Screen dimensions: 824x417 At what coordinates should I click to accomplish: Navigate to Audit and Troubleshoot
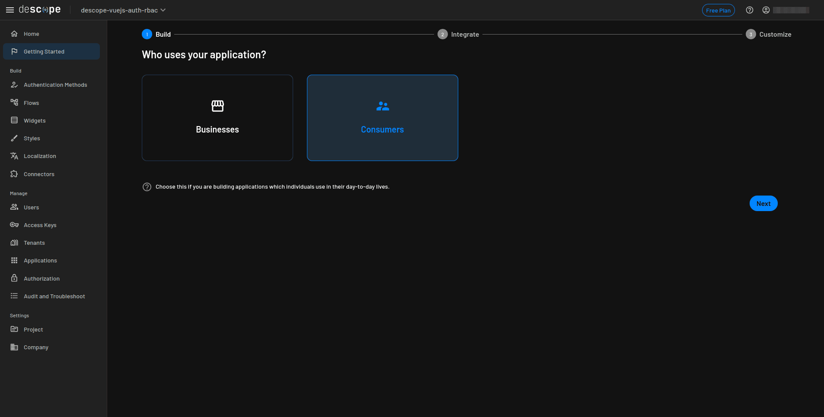tap(54, 296)
